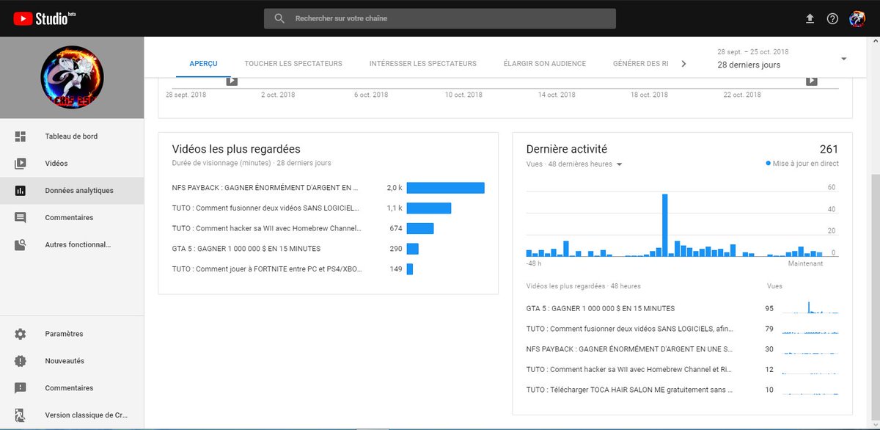Click the channel profile picture thumbnail
This screenshot has width=880, height=430.
[x=72, y=78]
